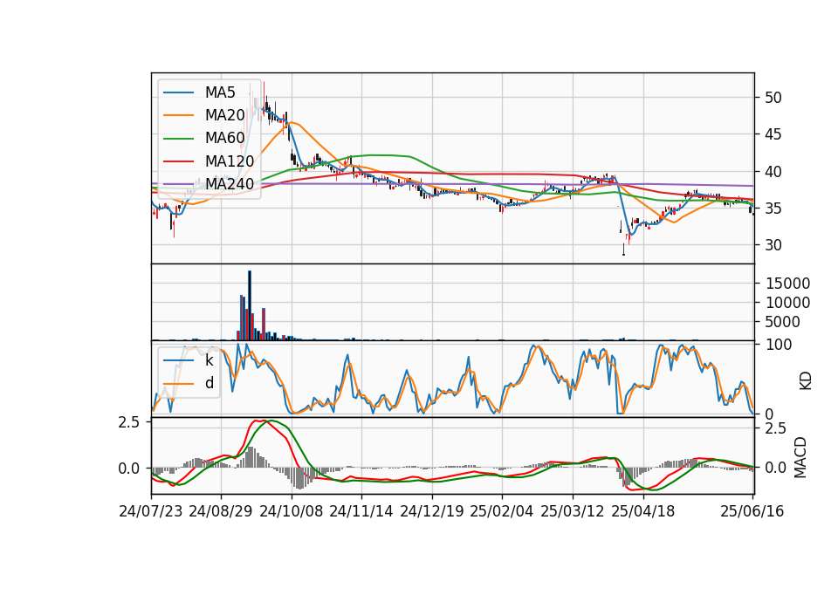Click the left MACD axis value 2.5
The height and width of the screenshot is (602, 838).
click(x=129, y=422)
